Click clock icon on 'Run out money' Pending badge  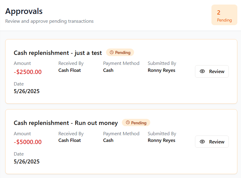tap(128, 123)
